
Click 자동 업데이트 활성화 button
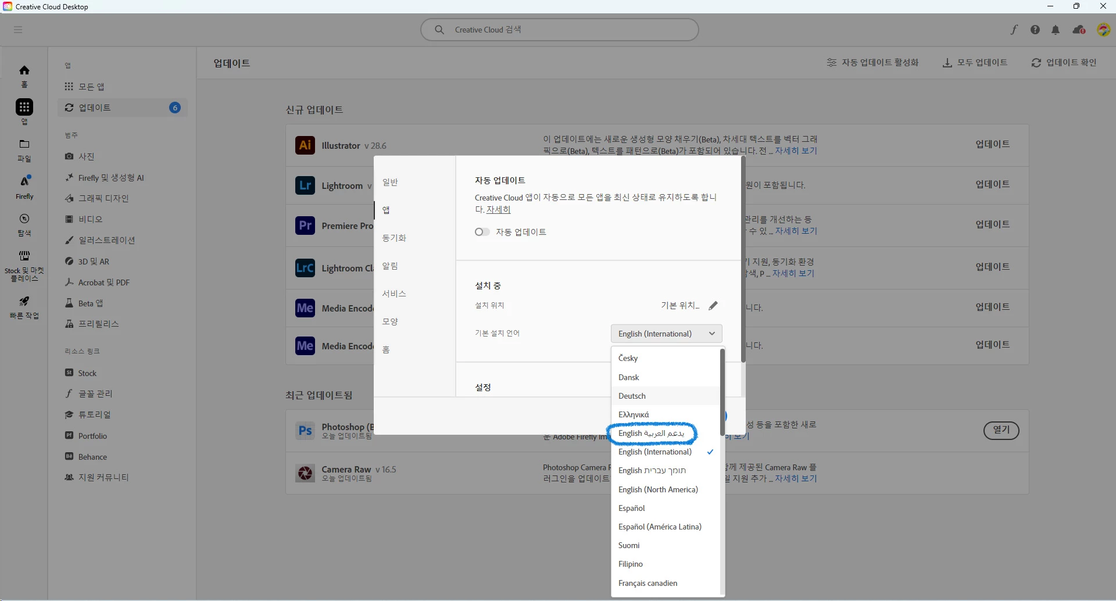point(872,62)
